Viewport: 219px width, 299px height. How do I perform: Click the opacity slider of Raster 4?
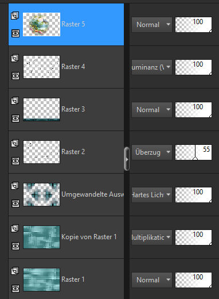click(x=193, y=67)
